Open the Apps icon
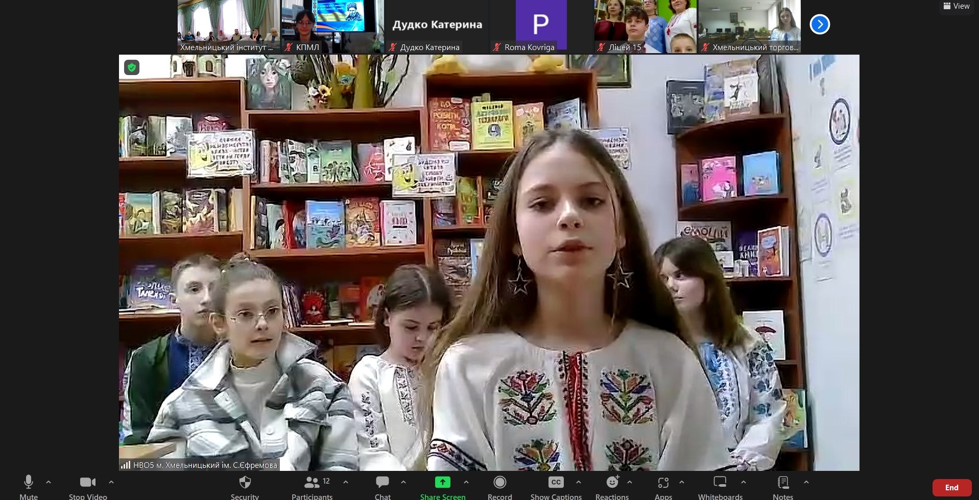This screenshot has height=500, width=979. pyautogui.click(x=663, y=483)
